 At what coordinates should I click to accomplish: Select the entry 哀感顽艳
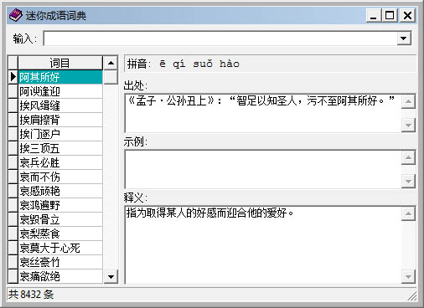tap(60, 191)
